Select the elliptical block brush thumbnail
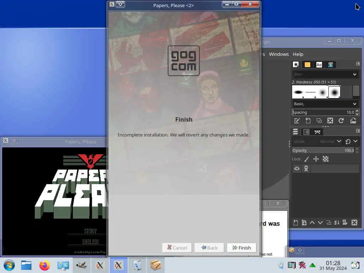This screenshot has height=273, width=364. pos(298,92)
